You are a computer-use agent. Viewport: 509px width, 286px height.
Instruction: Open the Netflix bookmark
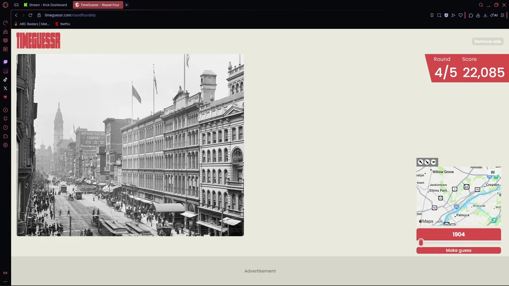[62, 24]
